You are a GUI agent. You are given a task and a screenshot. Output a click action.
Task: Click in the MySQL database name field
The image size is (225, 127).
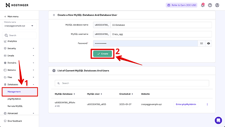tap(161, 25)
